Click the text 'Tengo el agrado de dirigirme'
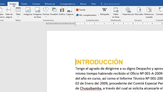Image resolution: width=163 pixels, height=92 pixels. 97,68
